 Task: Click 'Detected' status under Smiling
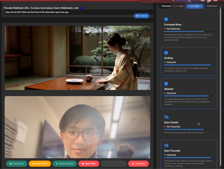click(x=171, y=62)
